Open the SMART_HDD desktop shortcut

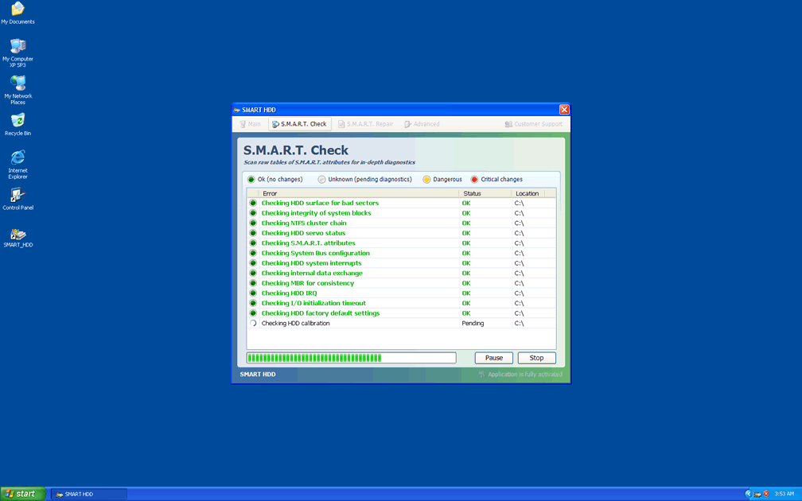pyautogui.click(x=18, y=235)
